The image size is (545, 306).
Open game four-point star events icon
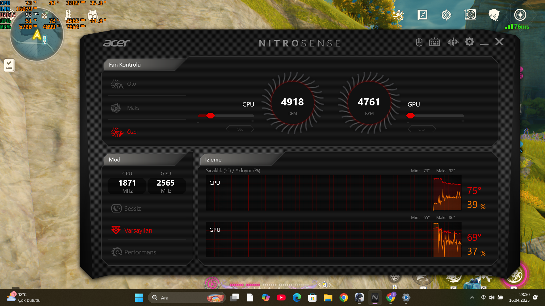446,15
